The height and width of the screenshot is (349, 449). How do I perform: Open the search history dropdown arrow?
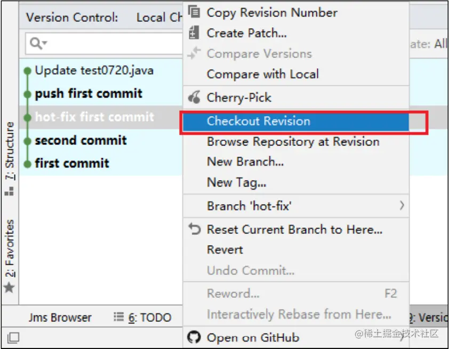45,43
